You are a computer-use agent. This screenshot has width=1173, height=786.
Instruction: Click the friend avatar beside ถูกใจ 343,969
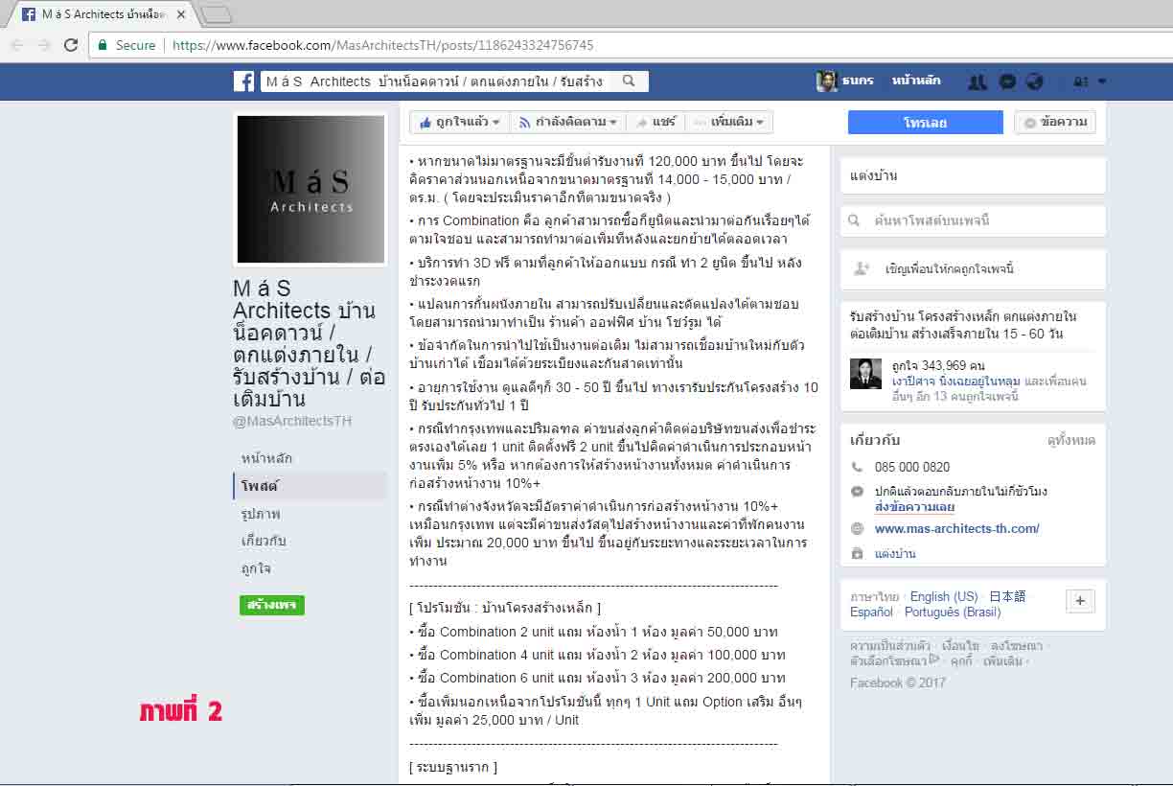pos(865,374)
